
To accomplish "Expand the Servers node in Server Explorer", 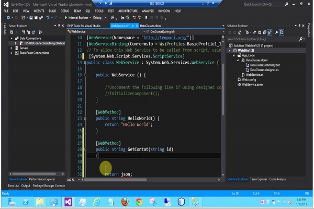I will (12, 48).
